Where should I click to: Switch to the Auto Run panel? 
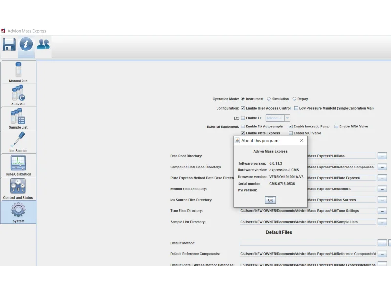18,95
